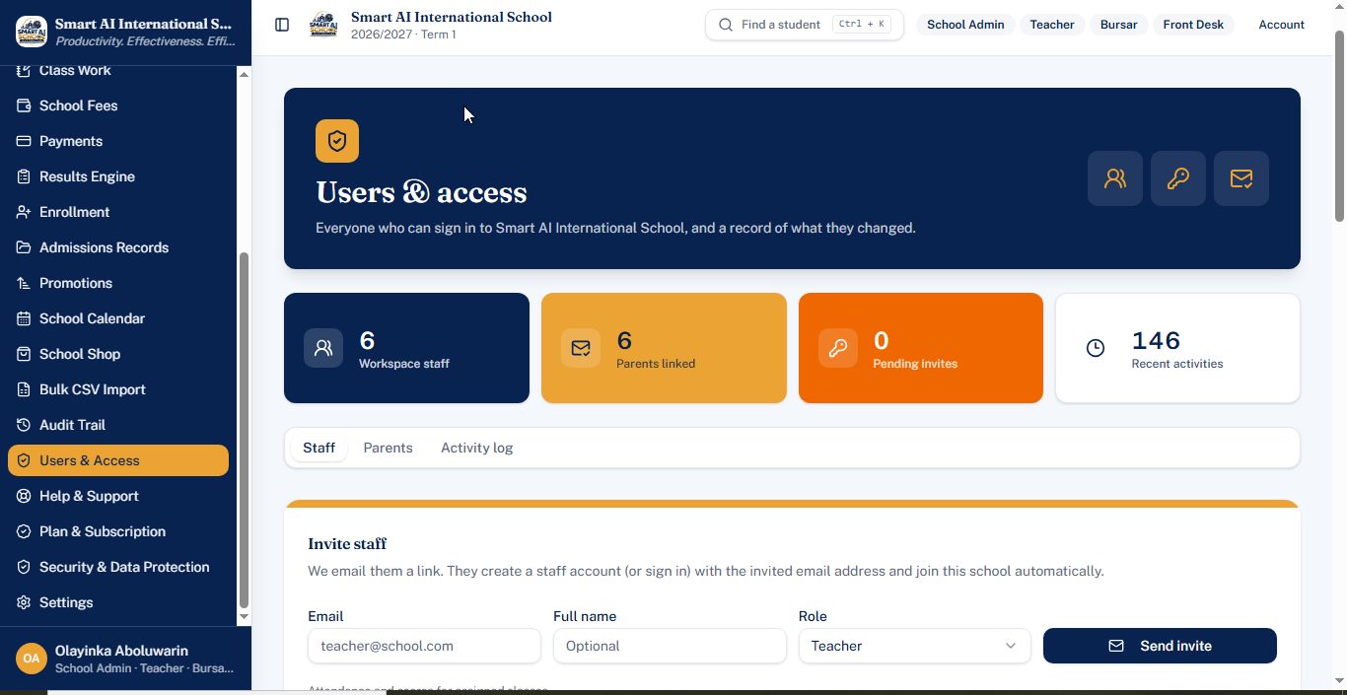Click the Settings gear icon

[24, 602]
